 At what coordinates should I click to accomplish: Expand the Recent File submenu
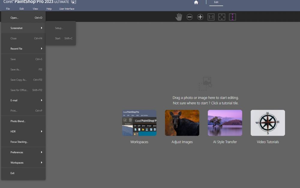click(23, 49)
